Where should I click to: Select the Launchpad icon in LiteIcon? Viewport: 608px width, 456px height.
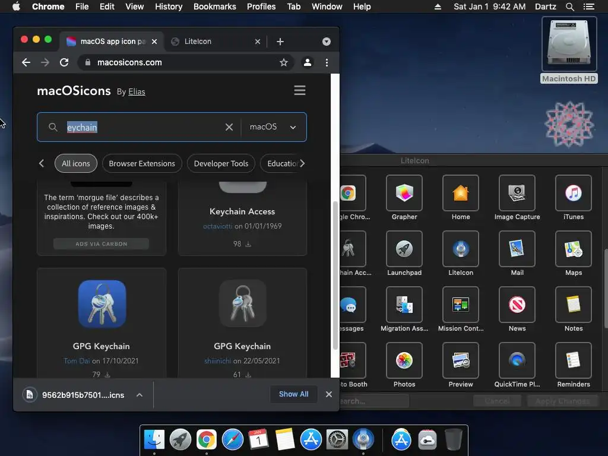click(x=404, y=249)
